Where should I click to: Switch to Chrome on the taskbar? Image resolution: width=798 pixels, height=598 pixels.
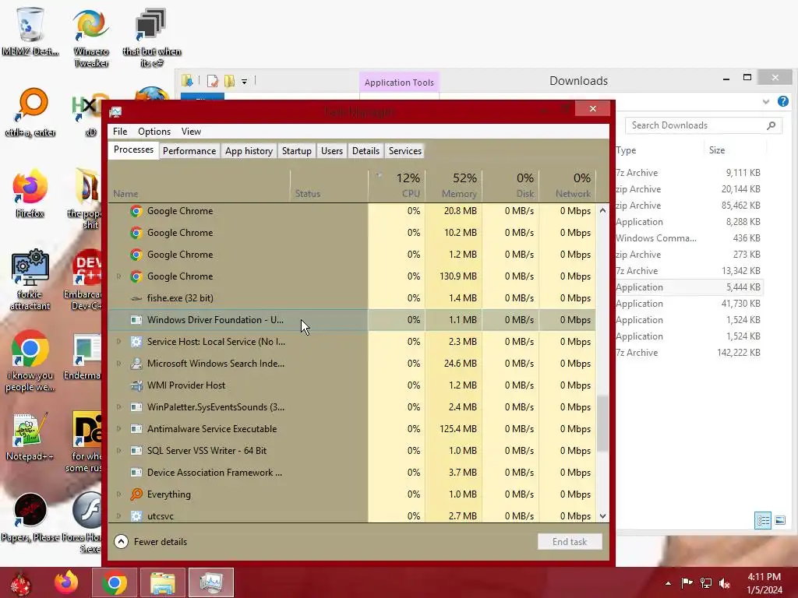click(115, 583)
